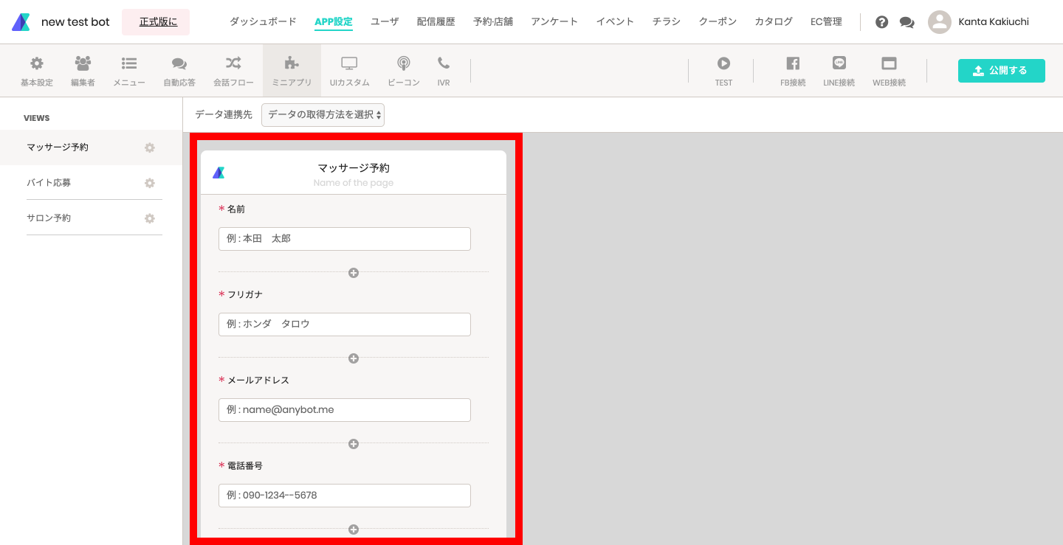This screenshot has width=1063, height=545.
Task: Open 基本設定 gear icon in toolbar
Action: click(x=36, y=63)
